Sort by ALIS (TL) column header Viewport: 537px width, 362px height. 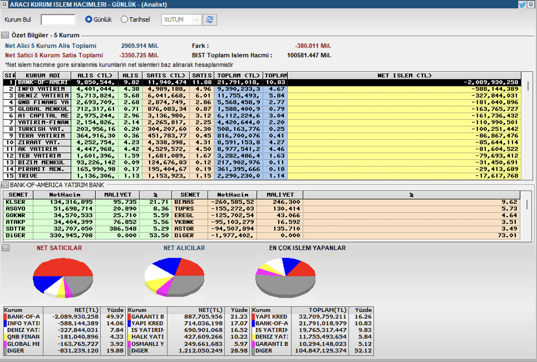(x=95, y=75)
